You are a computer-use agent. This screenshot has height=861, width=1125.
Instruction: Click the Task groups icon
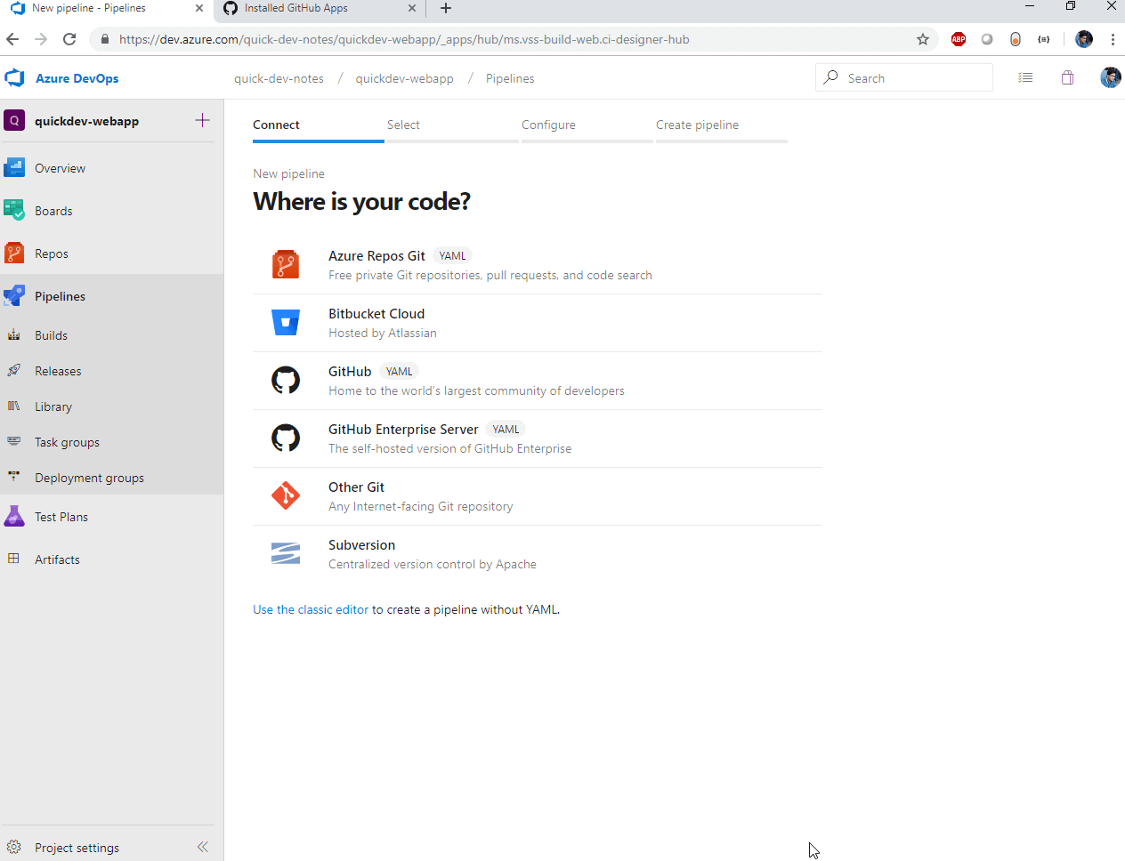click(x=14, y=442)
